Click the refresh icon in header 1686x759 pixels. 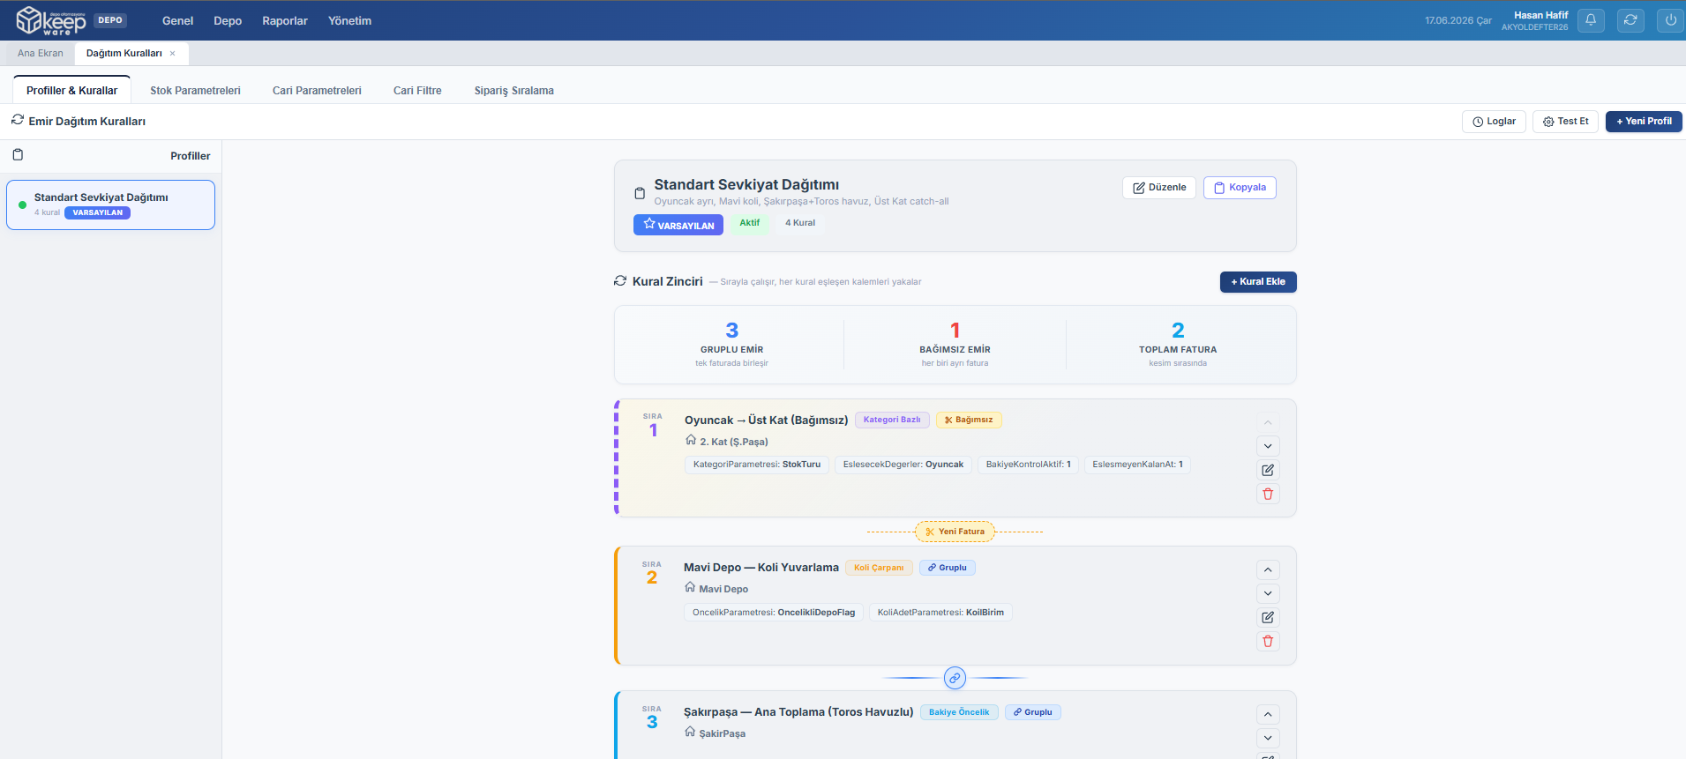[1630, 20]
